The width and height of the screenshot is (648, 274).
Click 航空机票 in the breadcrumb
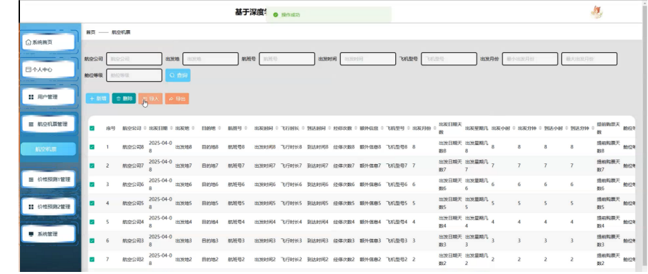[121, 32]
